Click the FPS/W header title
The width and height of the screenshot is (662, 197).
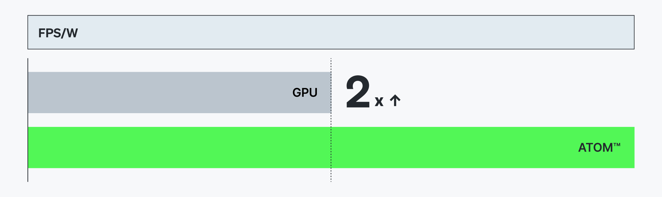point(58,33)
